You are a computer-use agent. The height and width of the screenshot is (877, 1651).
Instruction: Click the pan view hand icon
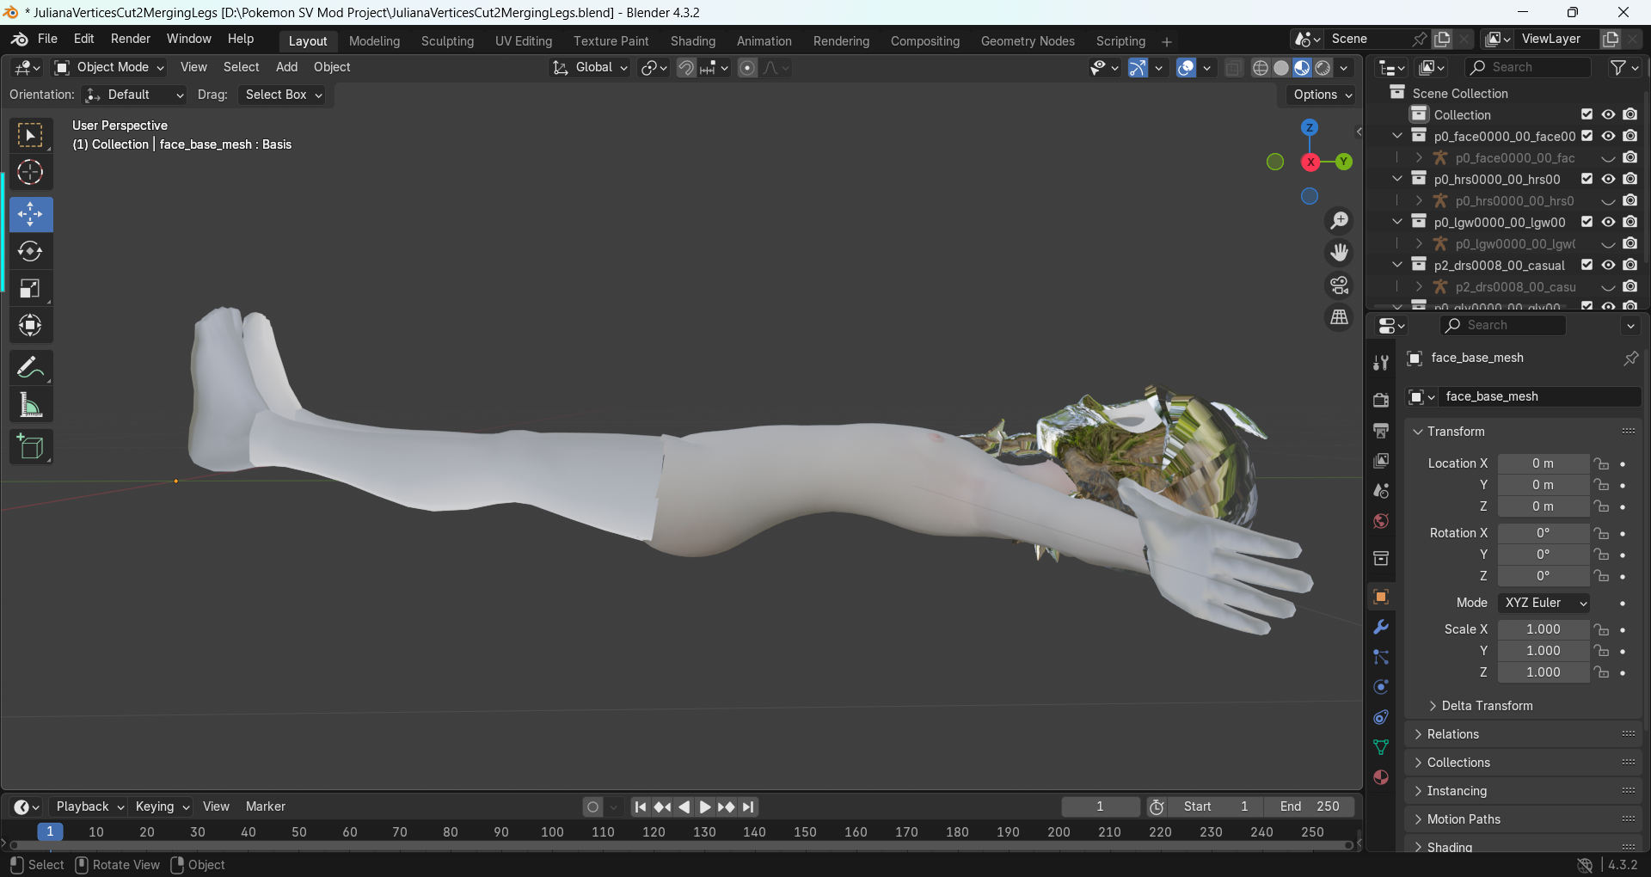(x=1340, y=253)
